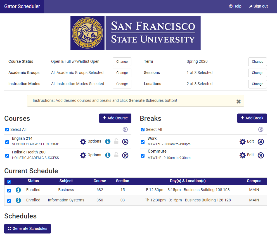Remove the Work break using its X icon
Screen dimensions: 277x236
pyautogui.click(x=261, y=141)
